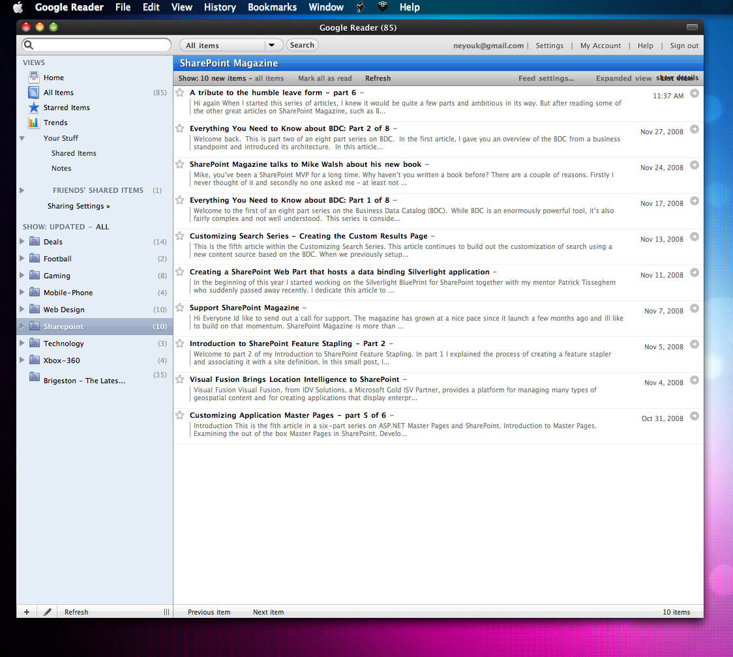Expand the Mobile-Phone folder triangle
This screenshot has width=733, height=657.
click(22, 292)
